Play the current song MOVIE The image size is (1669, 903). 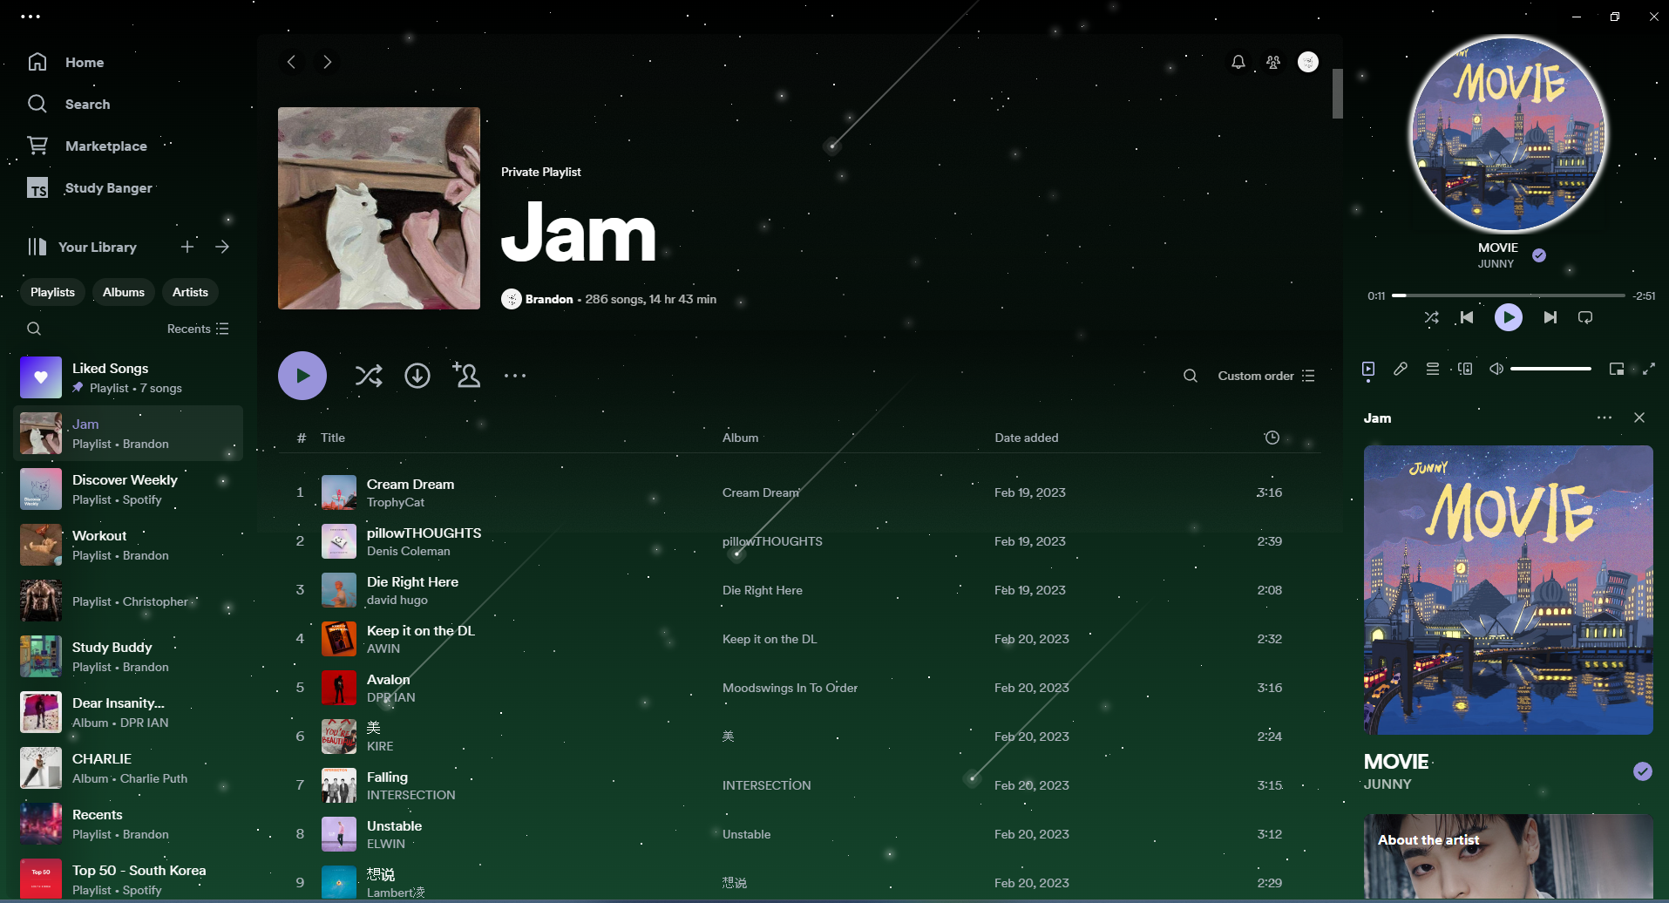[x=1509, y=317]
